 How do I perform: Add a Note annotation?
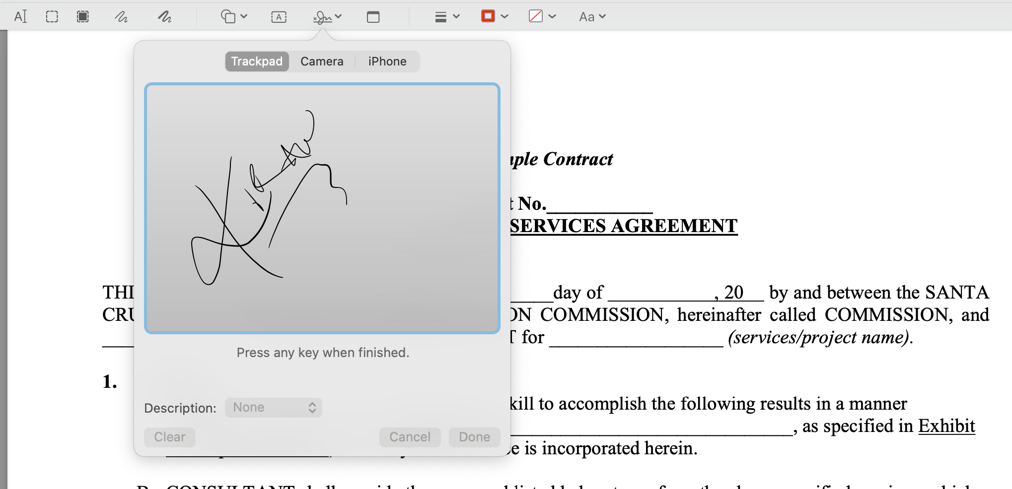tap(373, 17)
